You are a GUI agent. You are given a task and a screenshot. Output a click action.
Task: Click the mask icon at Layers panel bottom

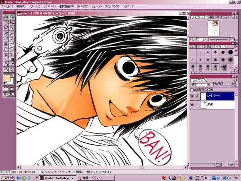218,165
